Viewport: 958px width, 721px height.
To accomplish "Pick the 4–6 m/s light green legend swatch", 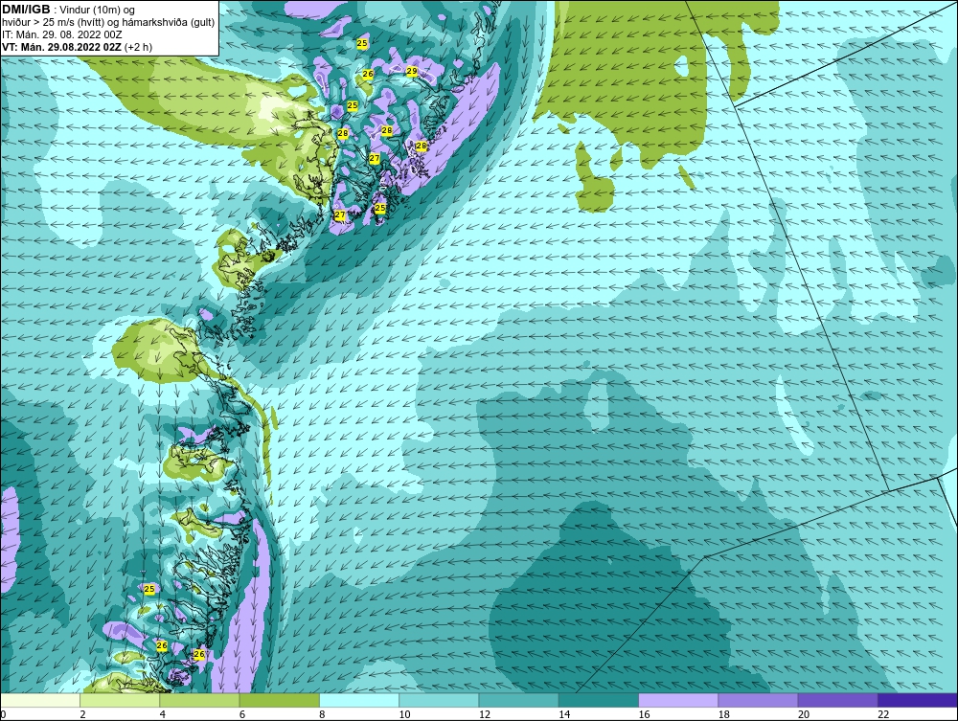I will click(x=200, y=700).
